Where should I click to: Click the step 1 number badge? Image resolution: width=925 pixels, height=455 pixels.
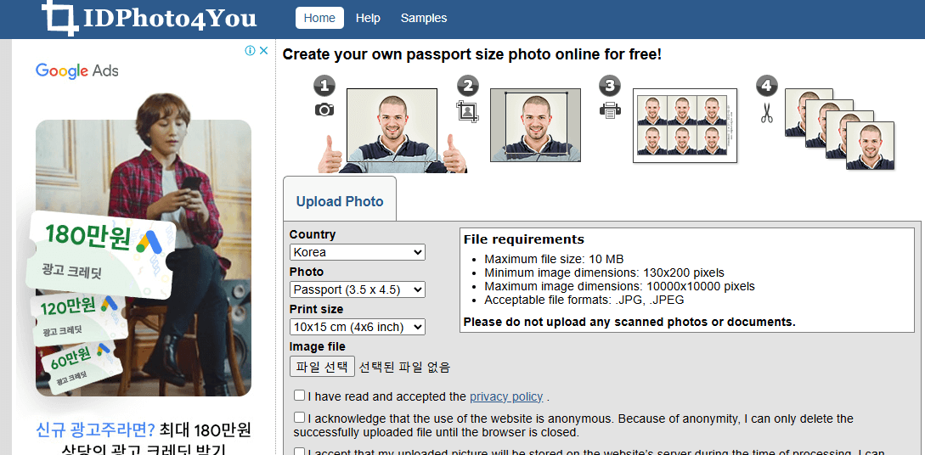(x=324, y=86)
